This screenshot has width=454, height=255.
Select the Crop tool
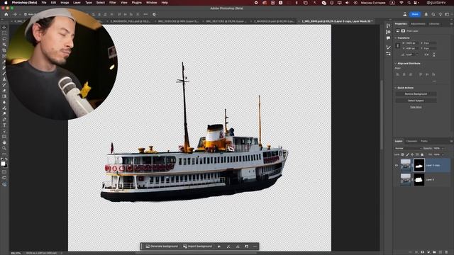pos(4,50)
